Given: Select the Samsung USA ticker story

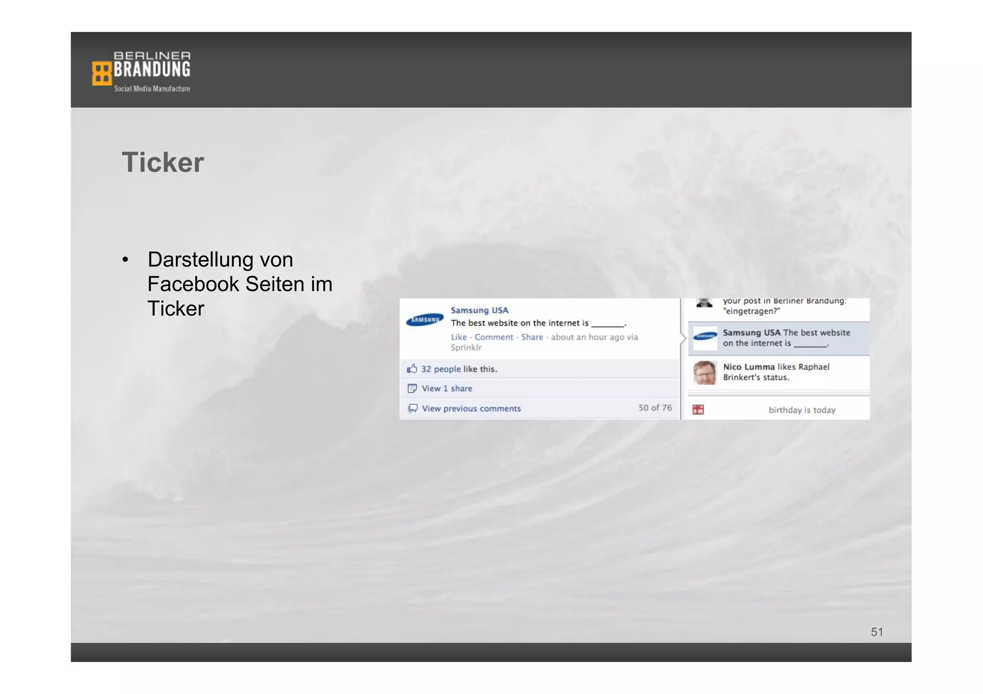Looking at the screenshot, I should pos(779,338).
